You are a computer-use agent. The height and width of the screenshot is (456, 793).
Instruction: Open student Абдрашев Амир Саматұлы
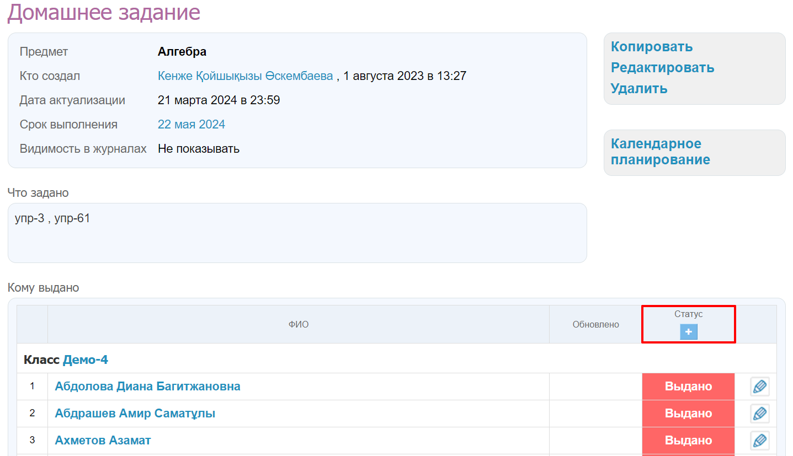pos(135,414)
